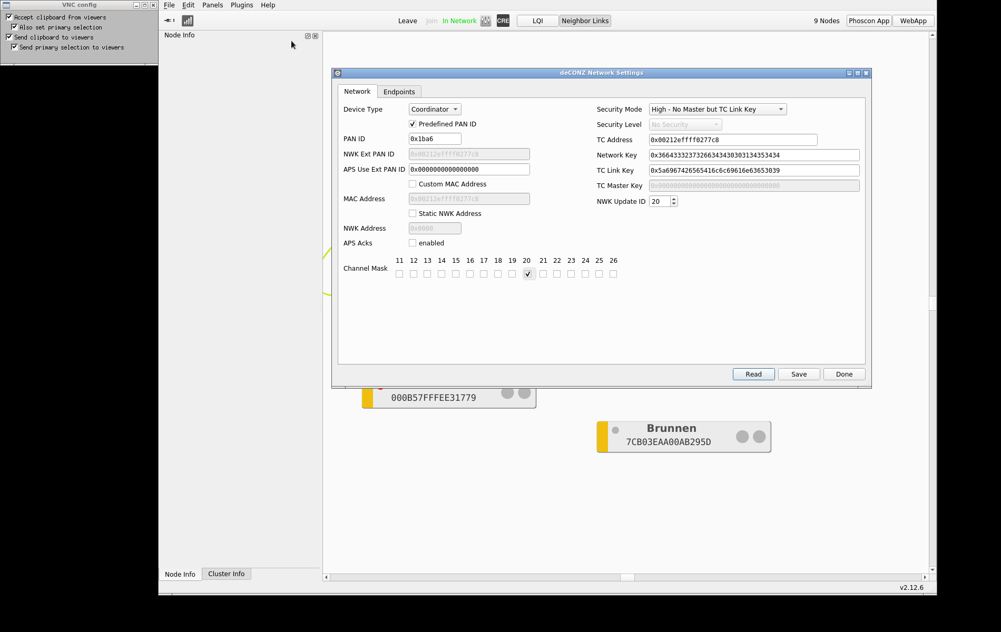This screenshot has height=632, width=1001.
Task: Open the Phoscon App button
Action: pyautogui.click(x=869, y=21)
